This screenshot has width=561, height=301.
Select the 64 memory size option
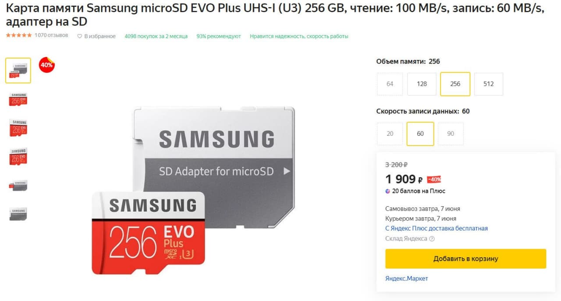click(390, 84)
